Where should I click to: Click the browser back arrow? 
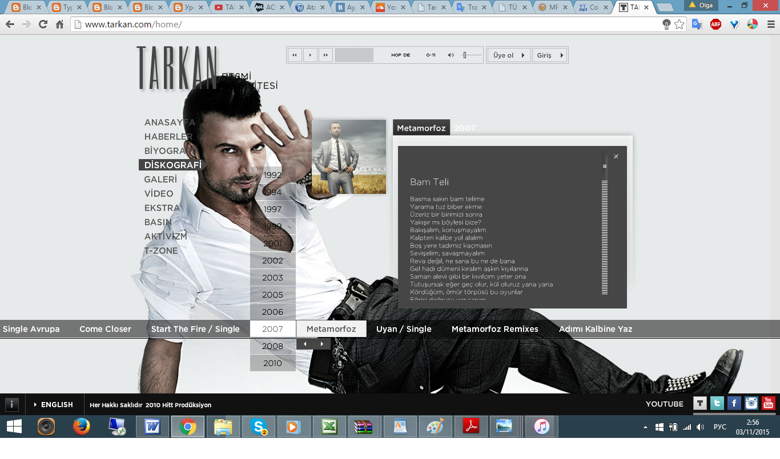pos(10,25)
